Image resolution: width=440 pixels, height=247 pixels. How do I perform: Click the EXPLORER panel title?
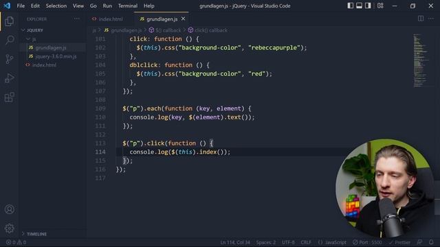pyautogui.click(x=36, y=19)
